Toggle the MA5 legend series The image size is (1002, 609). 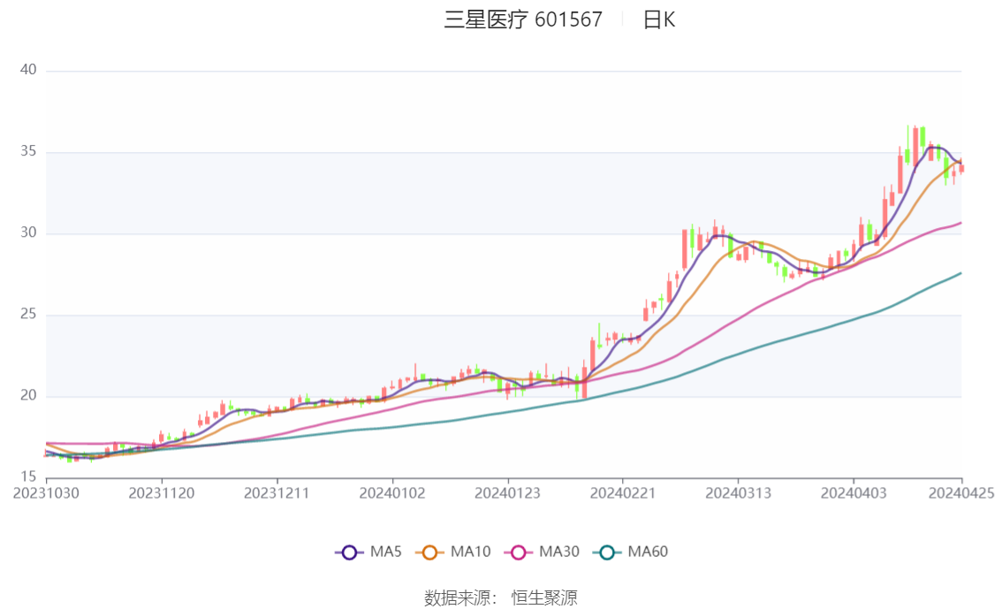[x=368, y=552]
